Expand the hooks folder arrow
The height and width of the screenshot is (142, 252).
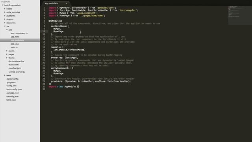(x=5, y=9)
